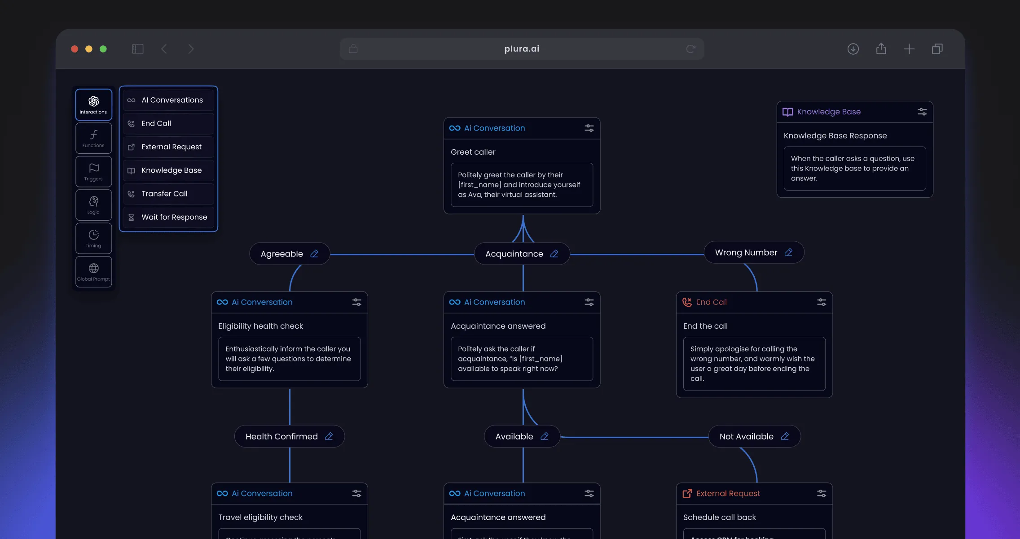The width and height of the screenshot is (1020, 539).
Task: Open a new browser tab
Action: click(x=909, y=49)
